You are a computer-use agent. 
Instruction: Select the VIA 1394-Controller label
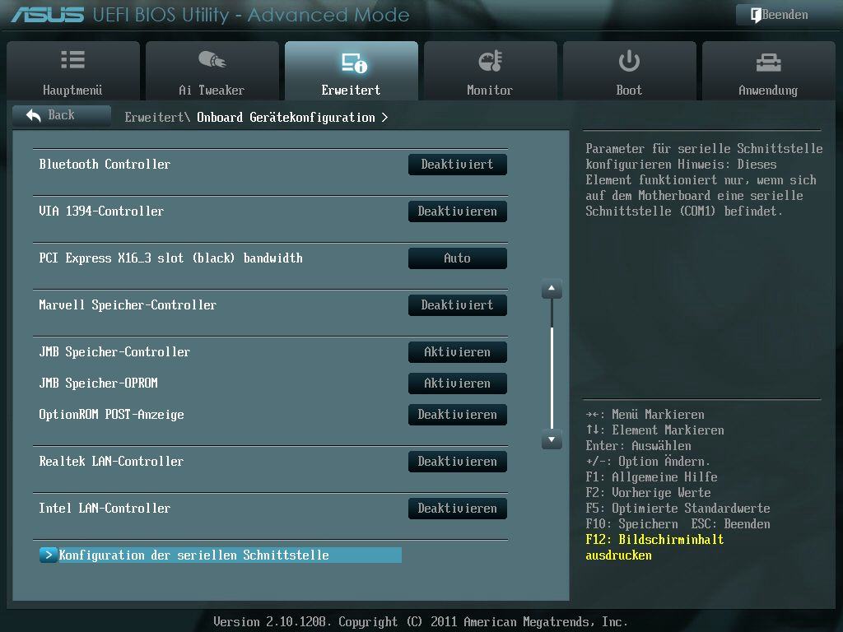(101, 211)
